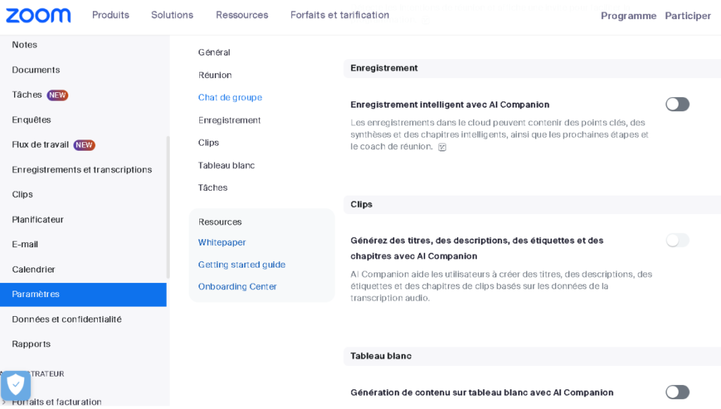Click the blue shield privacy icon

pyautogui.click(x=15, y=385)
